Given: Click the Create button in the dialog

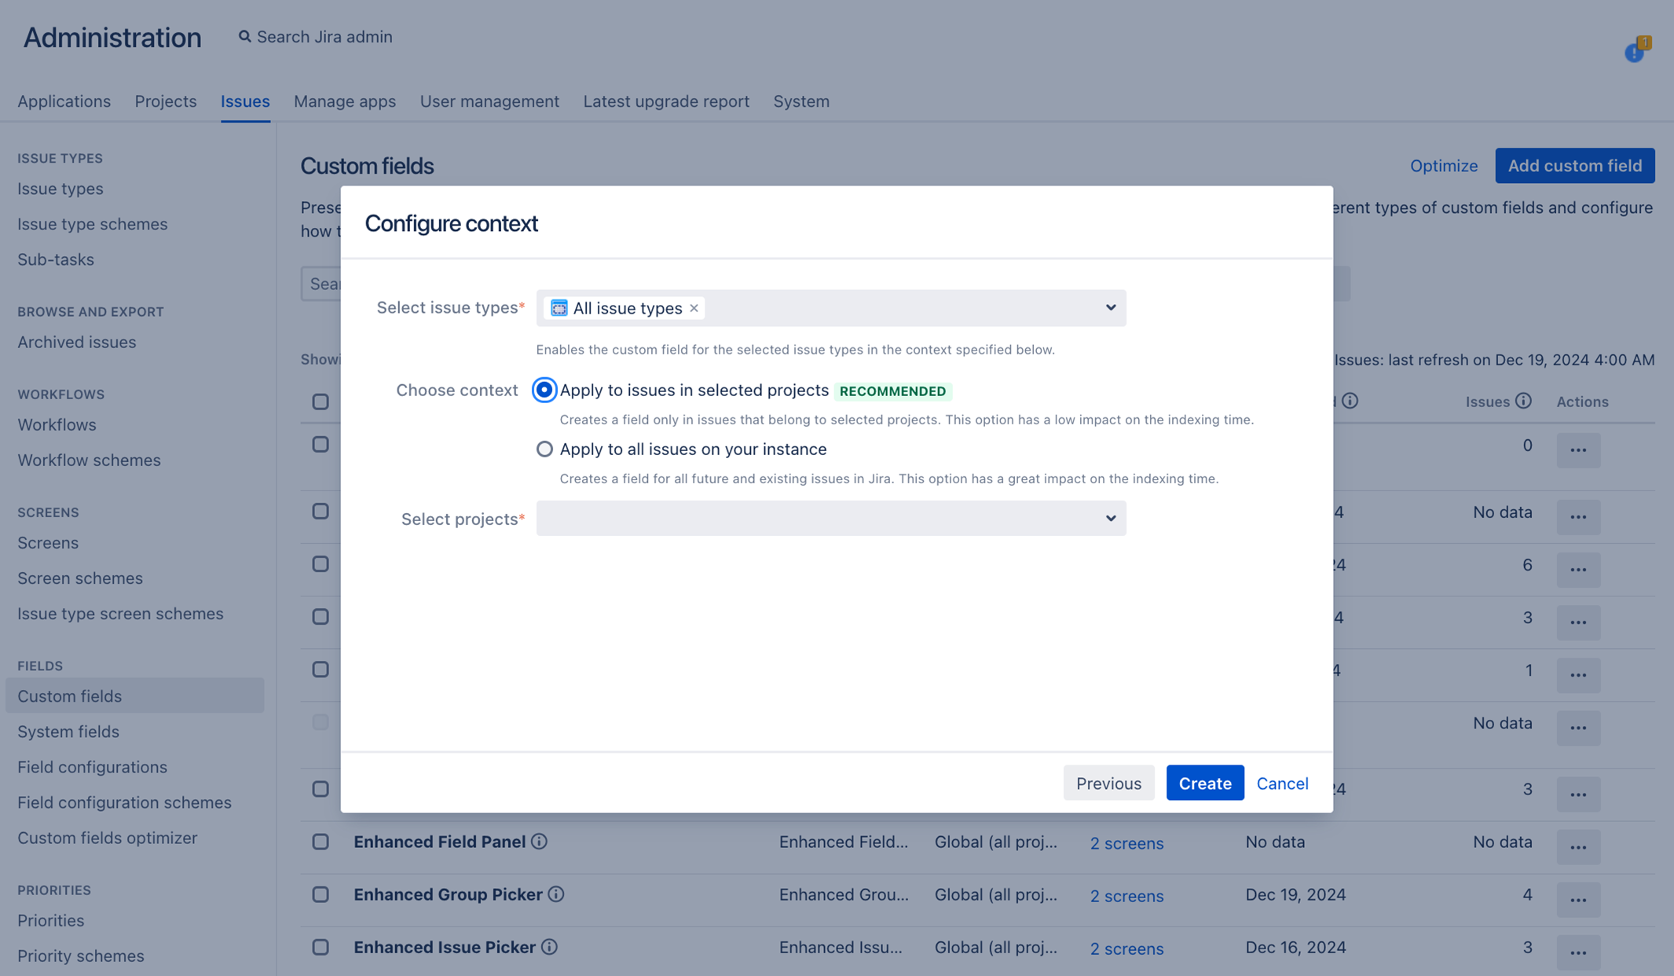Looking at the screenshot, I should click(x=1204, y=783).
